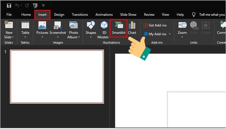
Task: Expand the New Slide dropdown arrow
Action: point(13,37)
